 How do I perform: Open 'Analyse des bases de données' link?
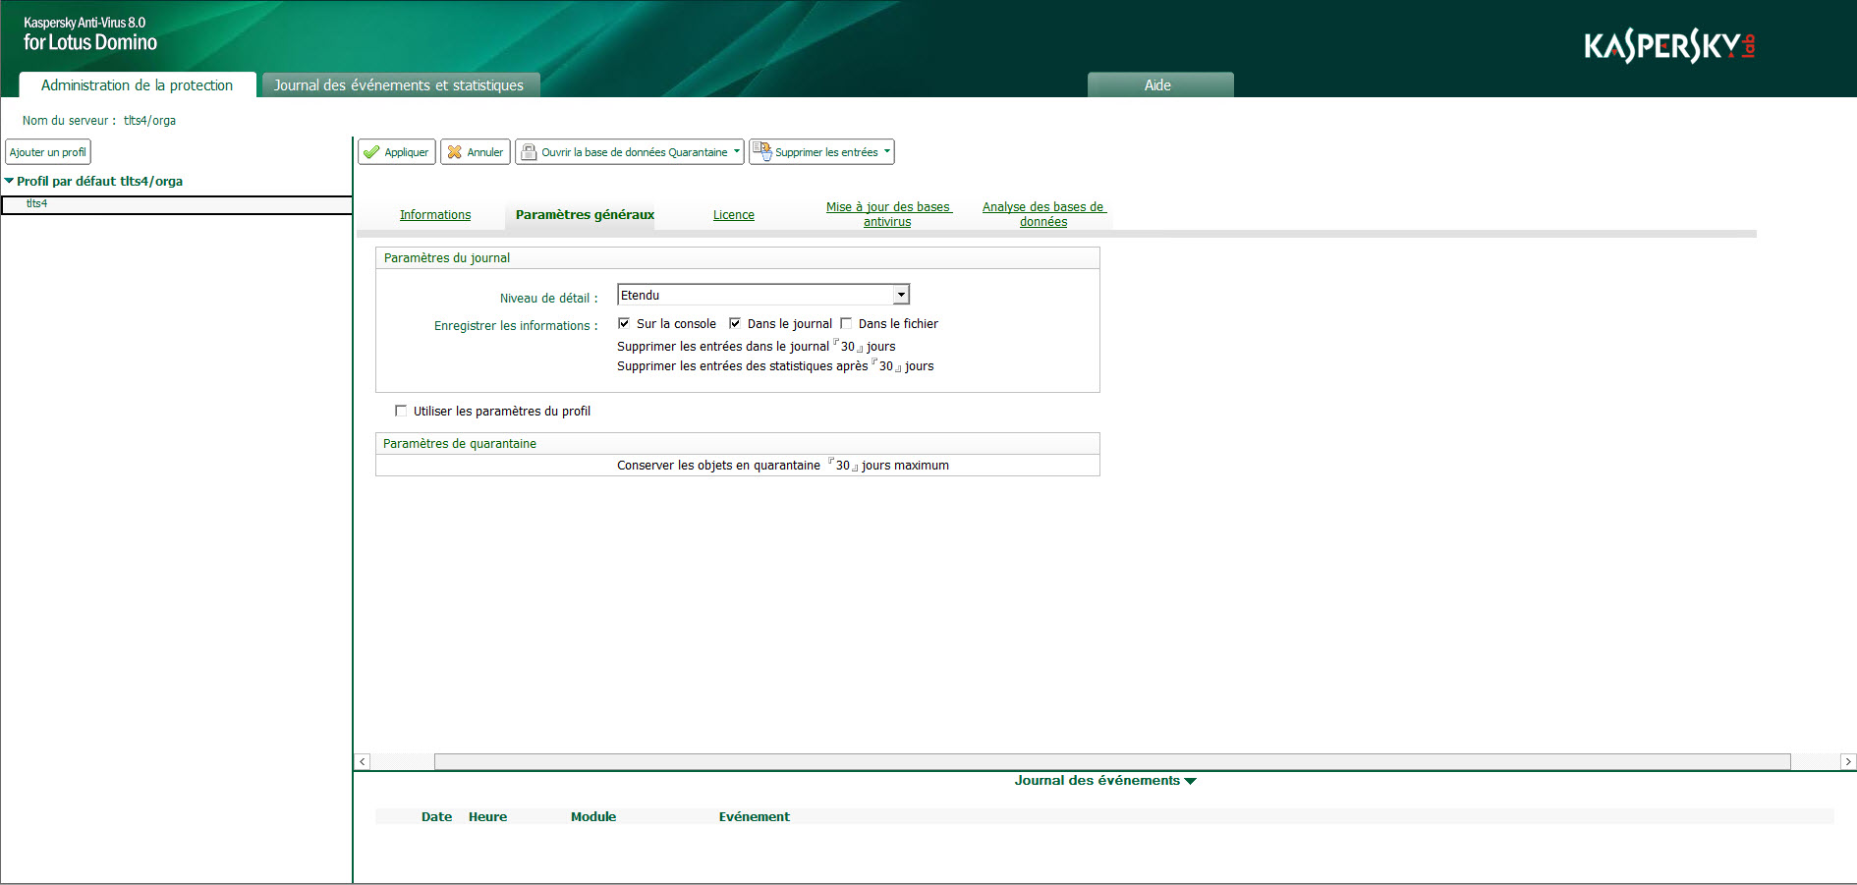(x=1043, y=214)
